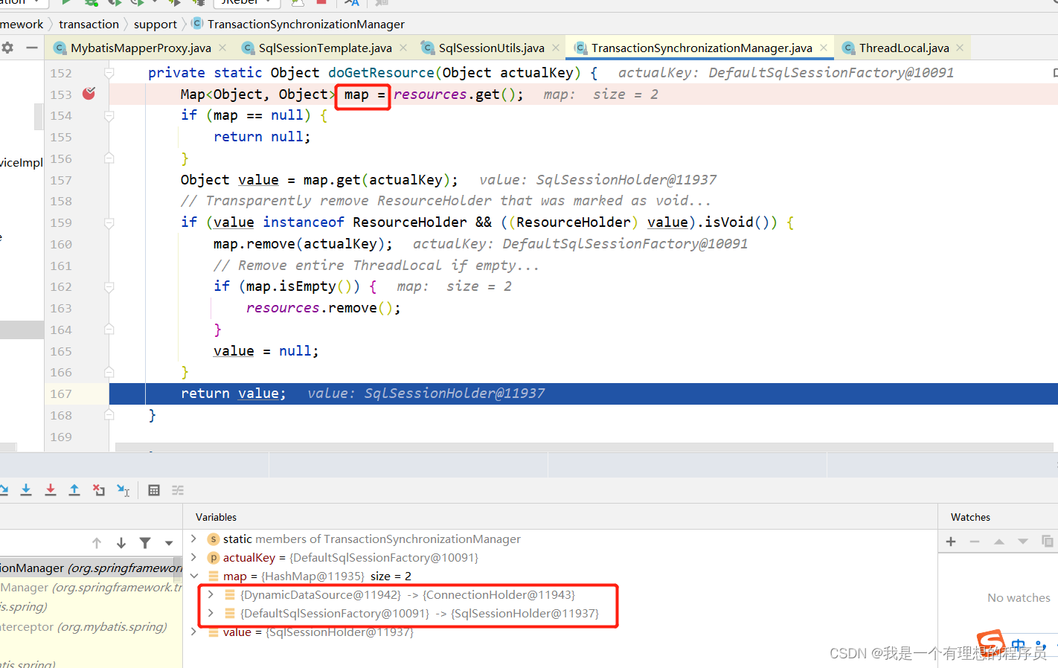Click the Force Step Into red arrow icon
The image size is (1058, 668).
[x=51, y=489]
